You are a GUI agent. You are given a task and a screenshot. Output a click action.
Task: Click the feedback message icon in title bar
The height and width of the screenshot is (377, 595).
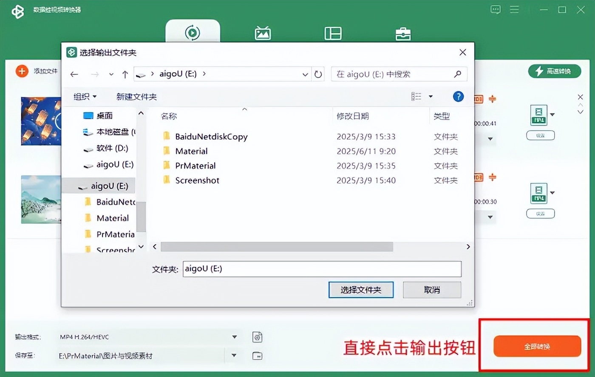[x=496, y=9]
